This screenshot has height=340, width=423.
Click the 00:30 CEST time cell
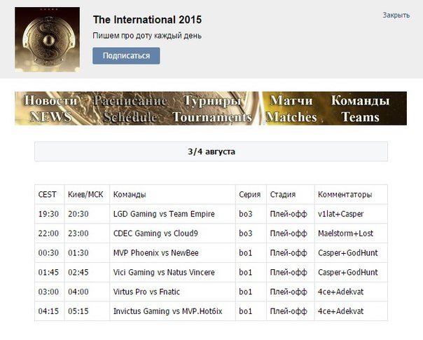click(48, 253)
